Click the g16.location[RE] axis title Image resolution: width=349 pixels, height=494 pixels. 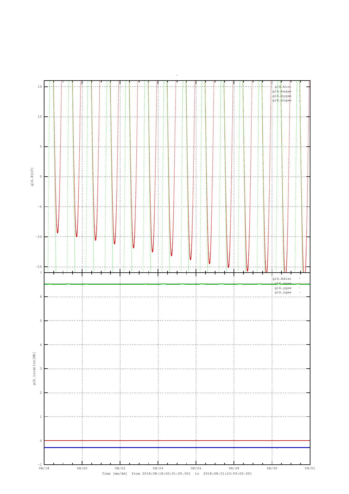click(x=34, y=368)
